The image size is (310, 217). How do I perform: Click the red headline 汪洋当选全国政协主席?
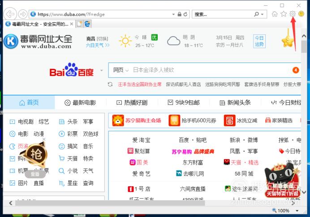[x=140, y=84]
